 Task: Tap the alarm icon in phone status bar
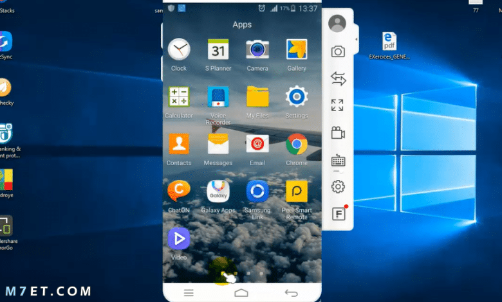(x=261, y=8)
